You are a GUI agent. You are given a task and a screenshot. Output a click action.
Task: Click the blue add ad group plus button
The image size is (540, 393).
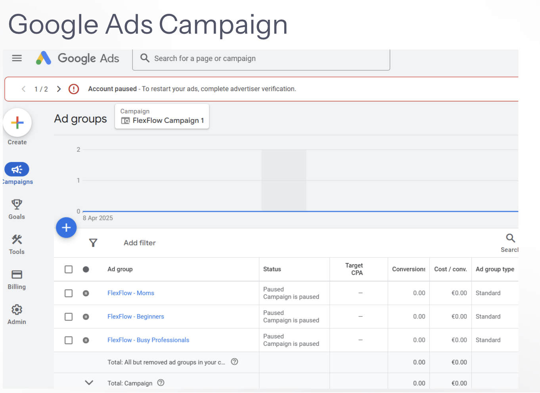coord(66,227)
